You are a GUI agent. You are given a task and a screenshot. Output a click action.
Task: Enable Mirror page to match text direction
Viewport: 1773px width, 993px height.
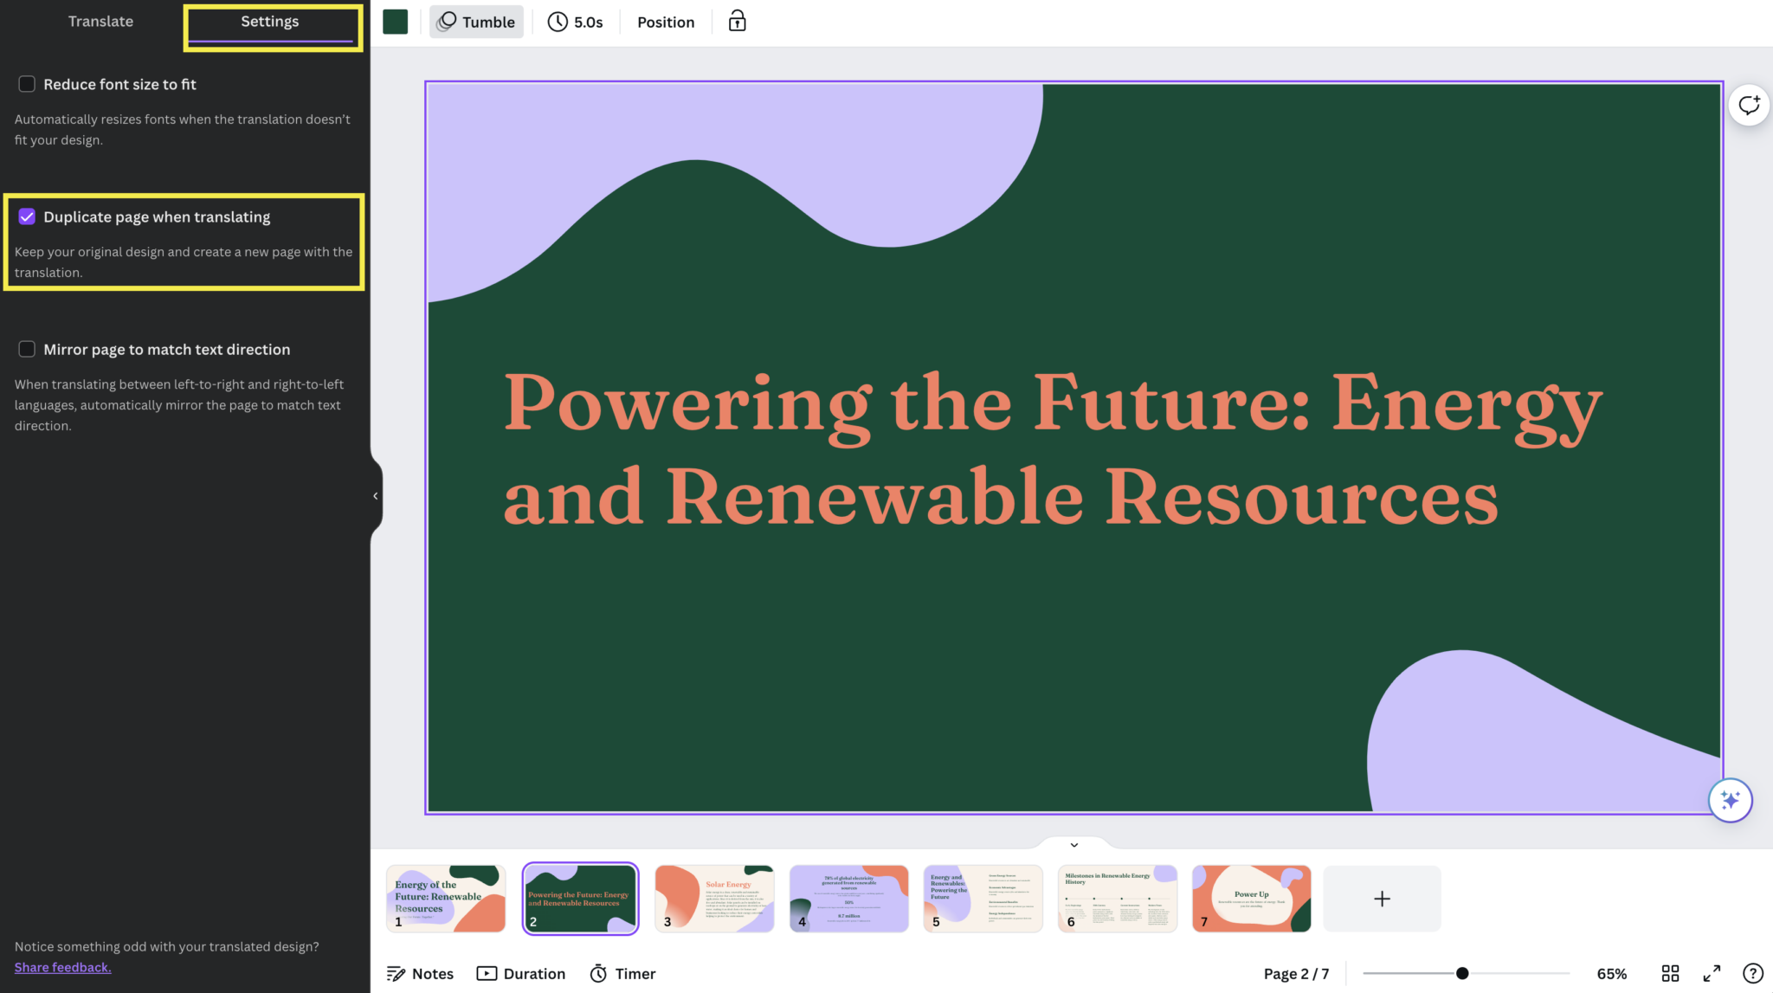point(27,349)
